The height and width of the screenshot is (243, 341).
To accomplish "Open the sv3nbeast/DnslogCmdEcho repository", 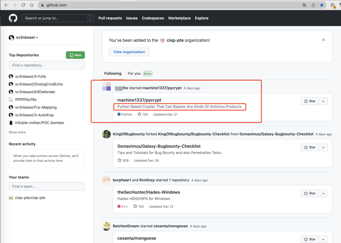I will [39, 84].
